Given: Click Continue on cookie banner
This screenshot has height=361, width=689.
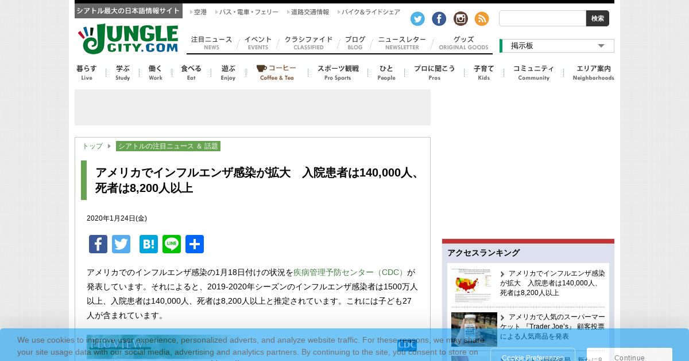Looking at the screenshot, I should pyautogui.click(x=629, y=358).
